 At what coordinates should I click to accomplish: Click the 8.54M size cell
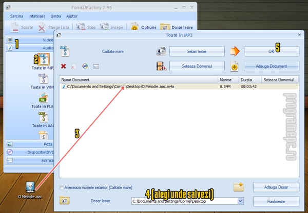click(x=225, y=87)
